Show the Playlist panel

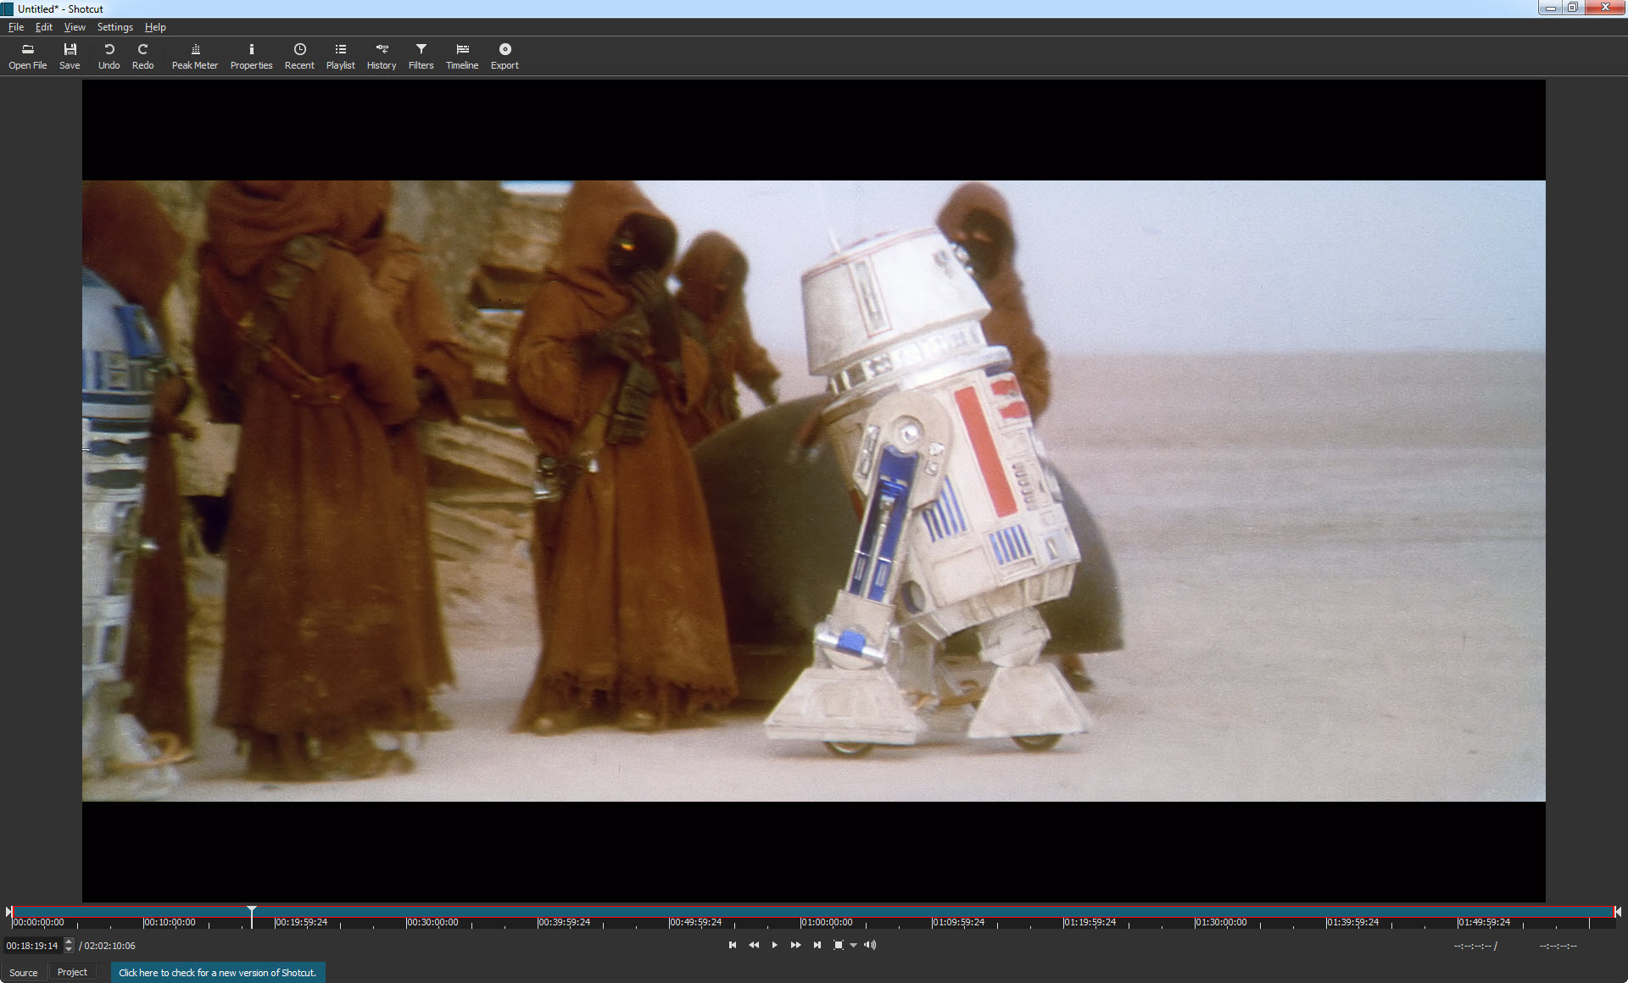pos(341,56)
